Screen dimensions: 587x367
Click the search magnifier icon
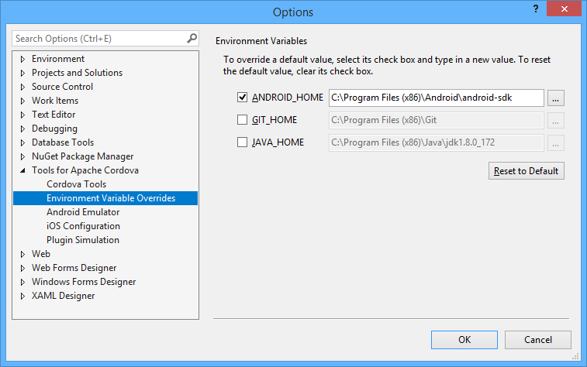point(192,38)
